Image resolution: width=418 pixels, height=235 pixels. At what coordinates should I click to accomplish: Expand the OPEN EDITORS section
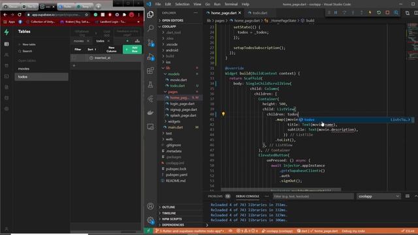click(x=172, y=20)
